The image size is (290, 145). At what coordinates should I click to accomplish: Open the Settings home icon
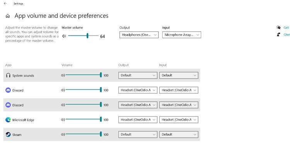tap(8, 16)
